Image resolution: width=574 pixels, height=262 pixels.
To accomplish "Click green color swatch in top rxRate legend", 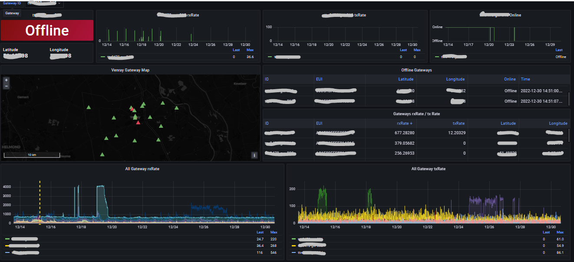I will coord(103,57).
